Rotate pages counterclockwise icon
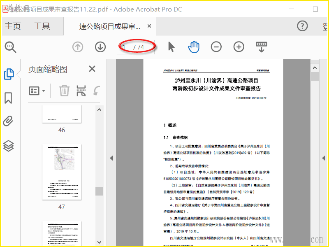 [x=97, y=91]
